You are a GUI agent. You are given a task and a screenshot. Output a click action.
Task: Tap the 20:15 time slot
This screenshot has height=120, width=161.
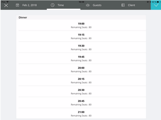coord(81,80)
